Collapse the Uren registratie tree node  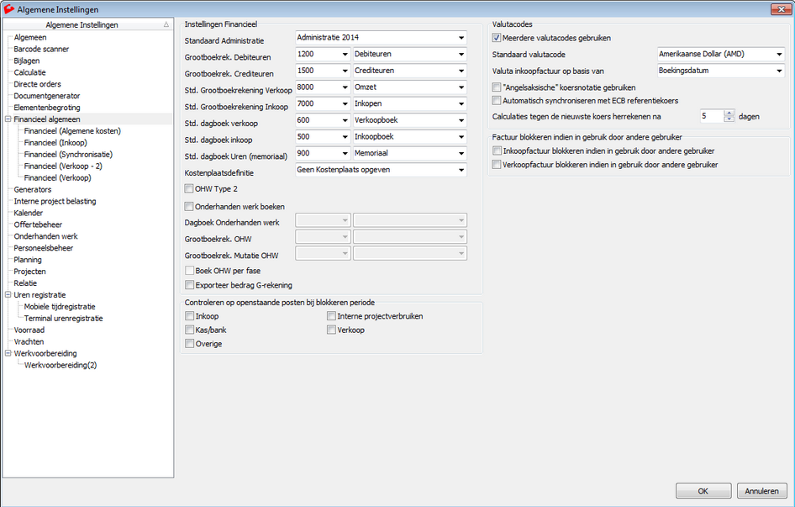pos(8,295)
